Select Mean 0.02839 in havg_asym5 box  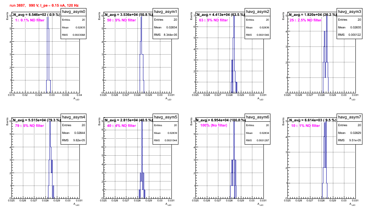(x=172, y=133)
